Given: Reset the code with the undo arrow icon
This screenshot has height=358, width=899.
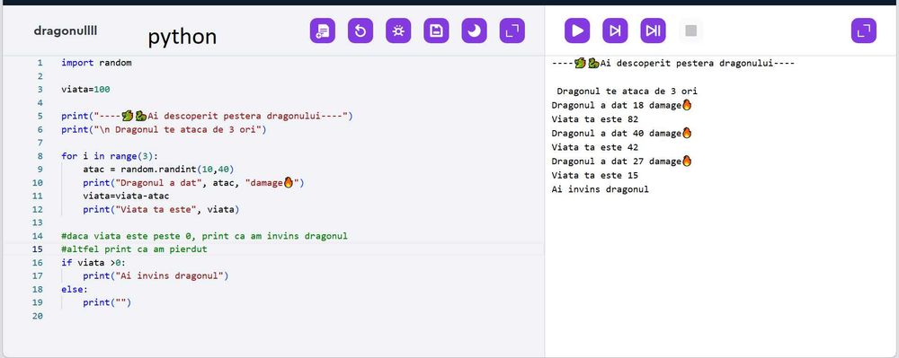Looking at the screenshot, I should coord(360,31).
